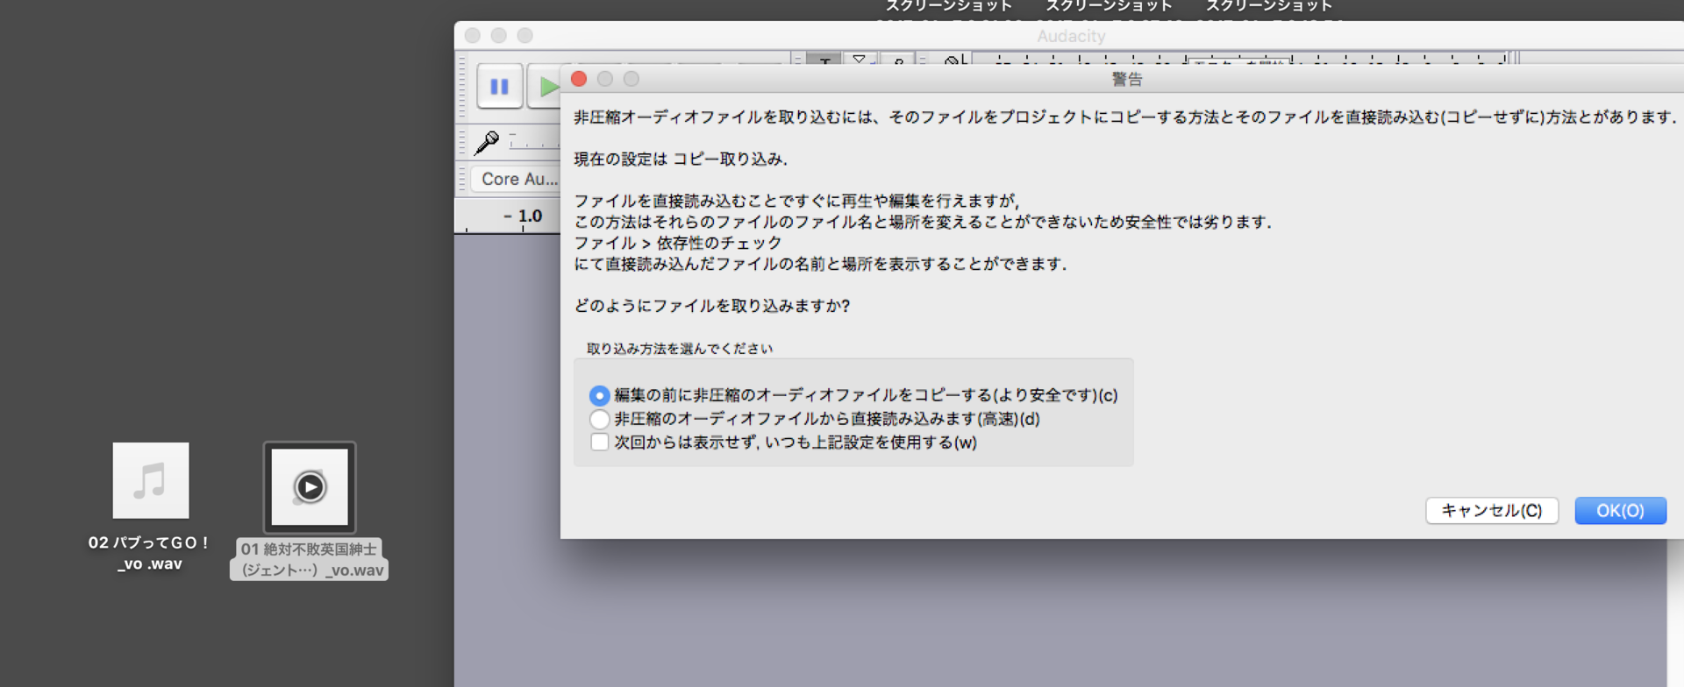Viewport: 1684px width, 687px height.
Task: Click the recording level meter scale beside microphone
Action: tap(533, 141)
